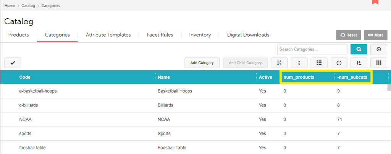Image resolution: width=391 pixels, height=154 pixels.
Task: Click the bulleted list view icon
Action: 319,63
